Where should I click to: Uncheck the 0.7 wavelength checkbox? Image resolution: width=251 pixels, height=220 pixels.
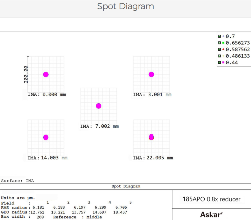219,36
